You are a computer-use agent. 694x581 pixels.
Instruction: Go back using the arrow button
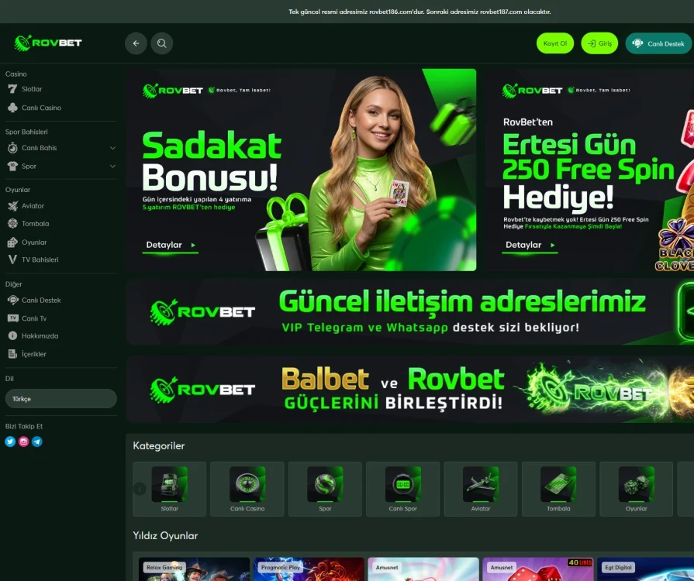click(136, 43)
